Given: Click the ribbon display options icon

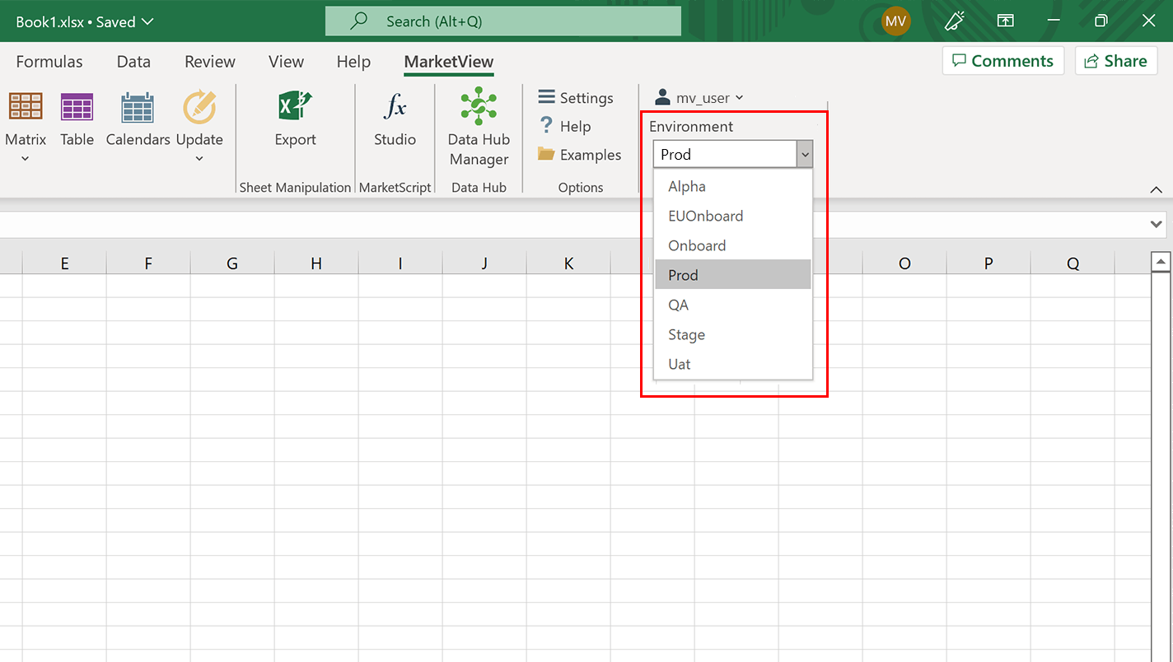Looking at the screenshot, I should click(x=1006, y=21).
